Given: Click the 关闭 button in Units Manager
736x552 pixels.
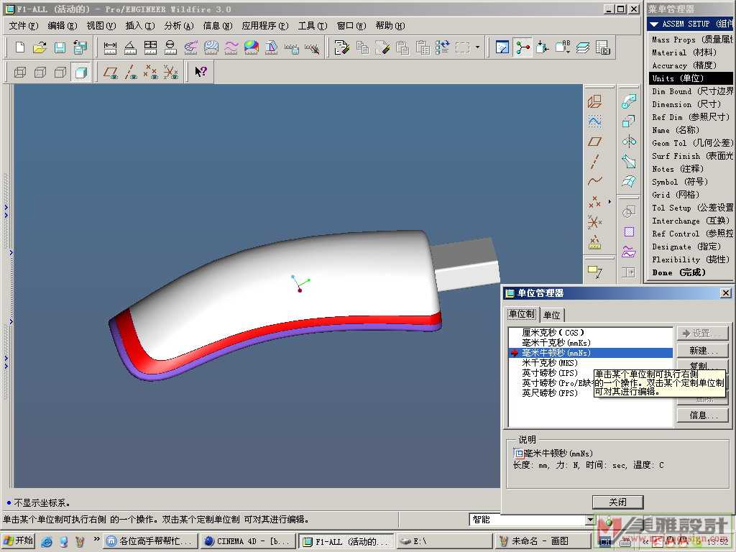Looking at the screenshot, I should (617, 502).
